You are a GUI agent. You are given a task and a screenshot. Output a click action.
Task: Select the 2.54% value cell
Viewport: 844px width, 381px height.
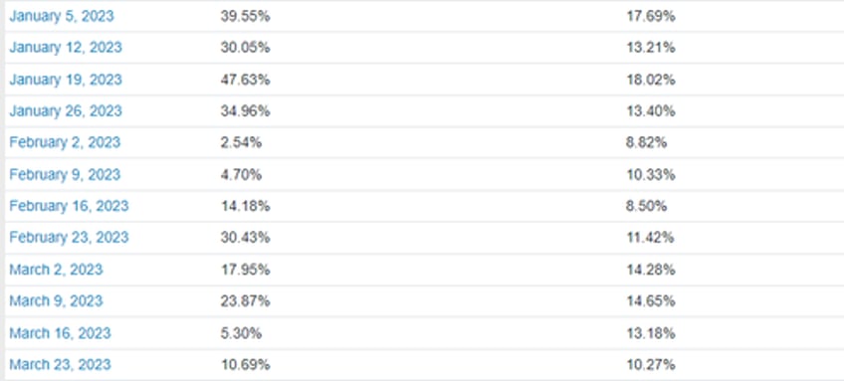tap(241, 142)
